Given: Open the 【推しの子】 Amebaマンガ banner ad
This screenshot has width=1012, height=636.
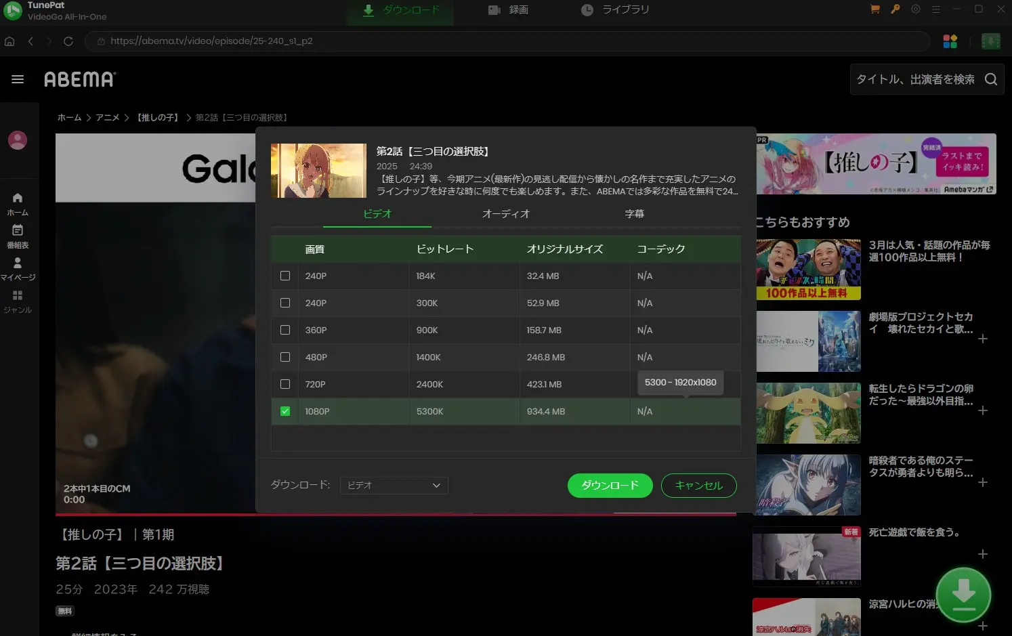Looking at the screenshot, I should tap(877, 164).
